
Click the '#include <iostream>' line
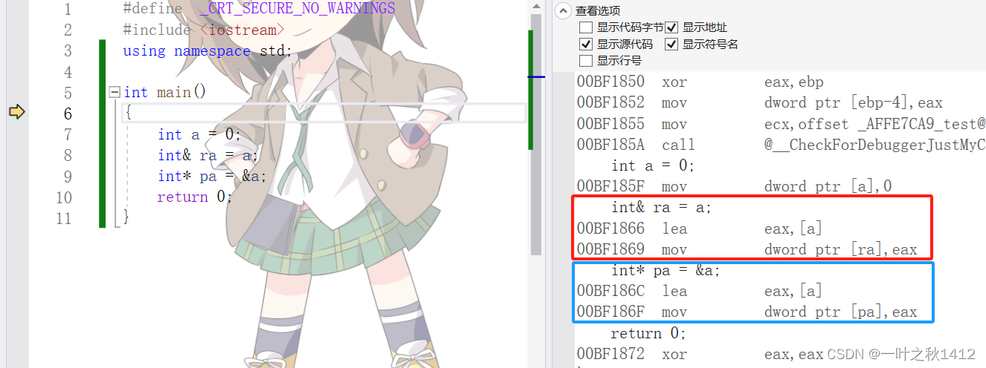pyautogui.click(x=204, y=30)
